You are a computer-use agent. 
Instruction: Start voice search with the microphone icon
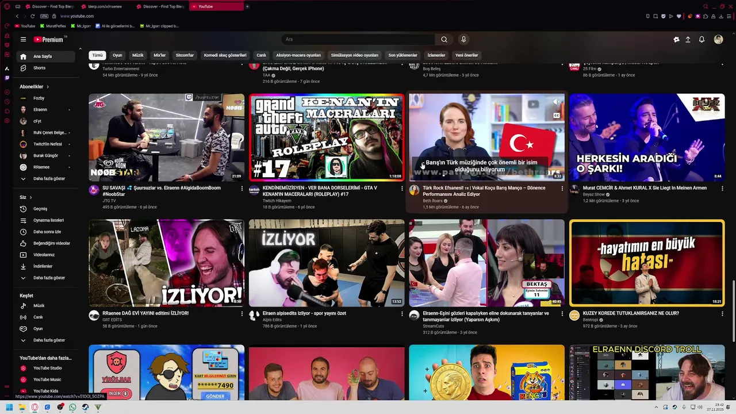pyautogui.click(x=463, y=40)
